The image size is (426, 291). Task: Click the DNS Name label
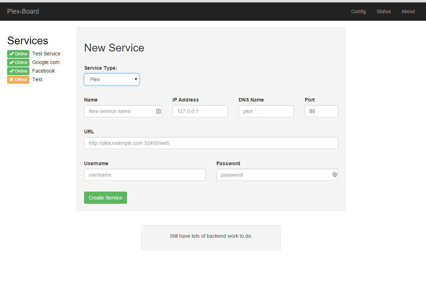(x=251, y=100)
